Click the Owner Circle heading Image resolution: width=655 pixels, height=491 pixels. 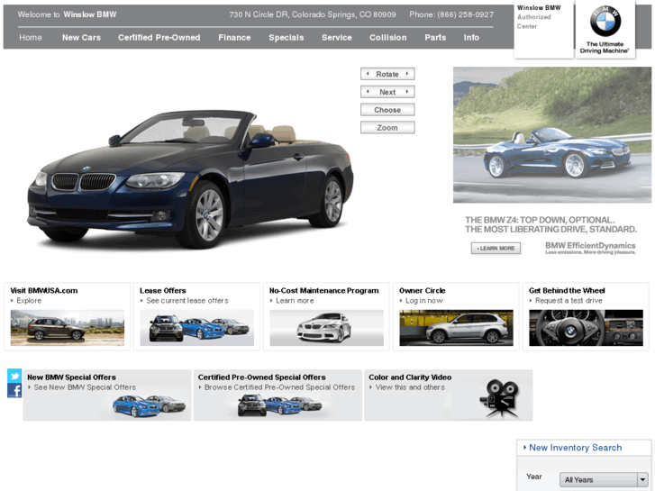(x=423, y=290)
